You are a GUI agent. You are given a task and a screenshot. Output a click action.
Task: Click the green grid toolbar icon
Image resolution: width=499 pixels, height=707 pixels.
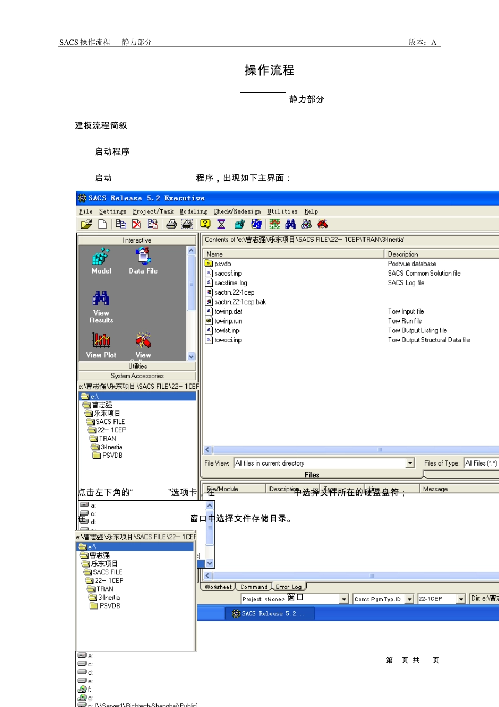click(x=275, y=225)
